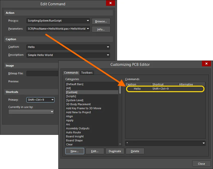Viewport: 213px width, 169px height.
Task: Click the Edit... button
Action: tap(95, 151)
